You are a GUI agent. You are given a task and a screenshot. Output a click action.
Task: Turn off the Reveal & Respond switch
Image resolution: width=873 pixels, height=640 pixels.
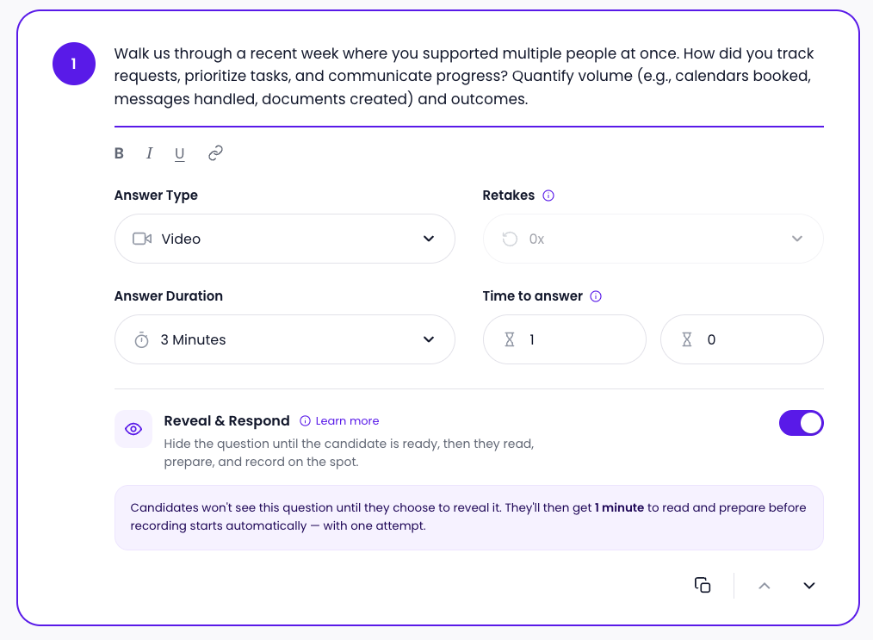tap(802, 423)
